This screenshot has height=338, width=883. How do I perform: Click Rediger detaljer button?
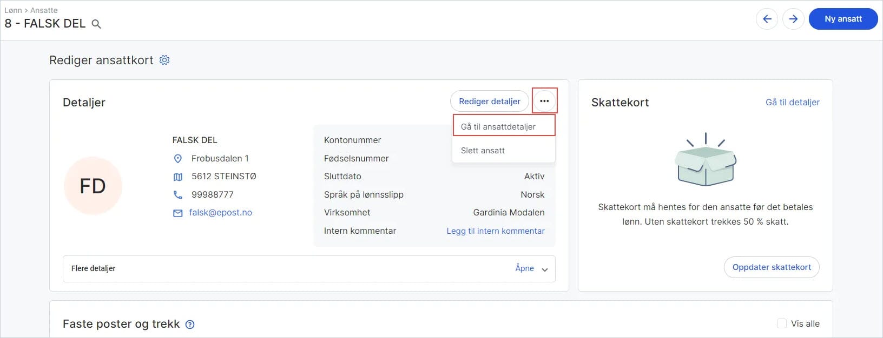coord(490,101)
